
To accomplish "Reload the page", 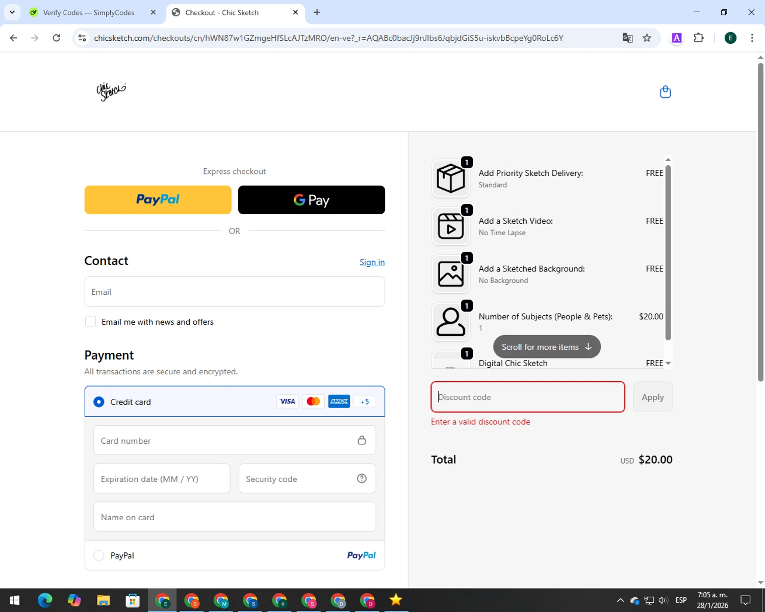I will pos(57,38).
